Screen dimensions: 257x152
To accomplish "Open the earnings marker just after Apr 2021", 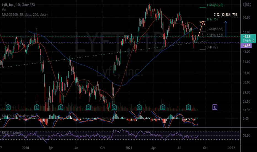I will click(x=163, y=107).
